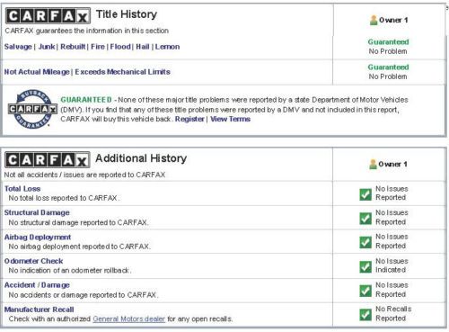The height and width of the screenshot is (332, 449).
Task: Click the CARFAX Buyback Guarantee badge
Action: 32,109
